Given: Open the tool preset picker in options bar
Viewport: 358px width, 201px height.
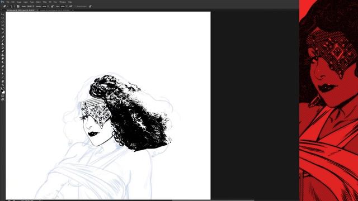Looking at the screenshot, I should pos(4,6).
